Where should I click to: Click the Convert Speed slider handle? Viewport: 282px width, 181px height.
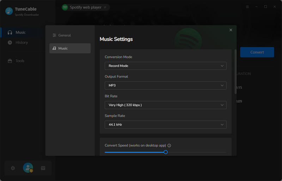166,152
